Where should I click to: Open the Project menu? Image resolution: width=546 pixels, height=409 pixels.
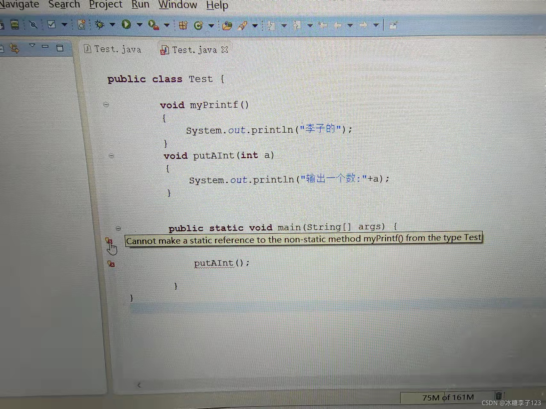(x=106, y=4)
